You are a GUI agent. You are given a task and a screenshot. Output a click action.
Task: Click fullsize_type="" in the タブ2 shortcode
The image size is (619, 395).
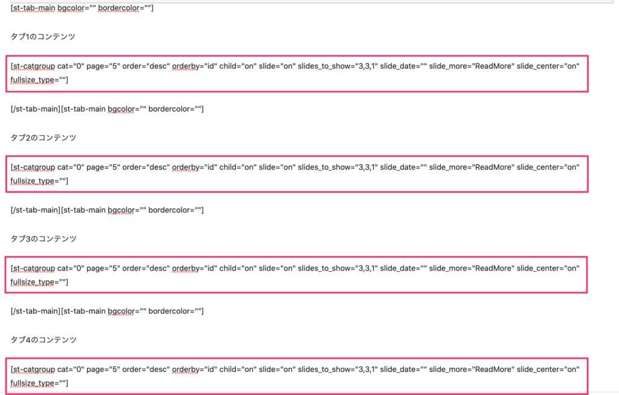click(x=39, y=181)
